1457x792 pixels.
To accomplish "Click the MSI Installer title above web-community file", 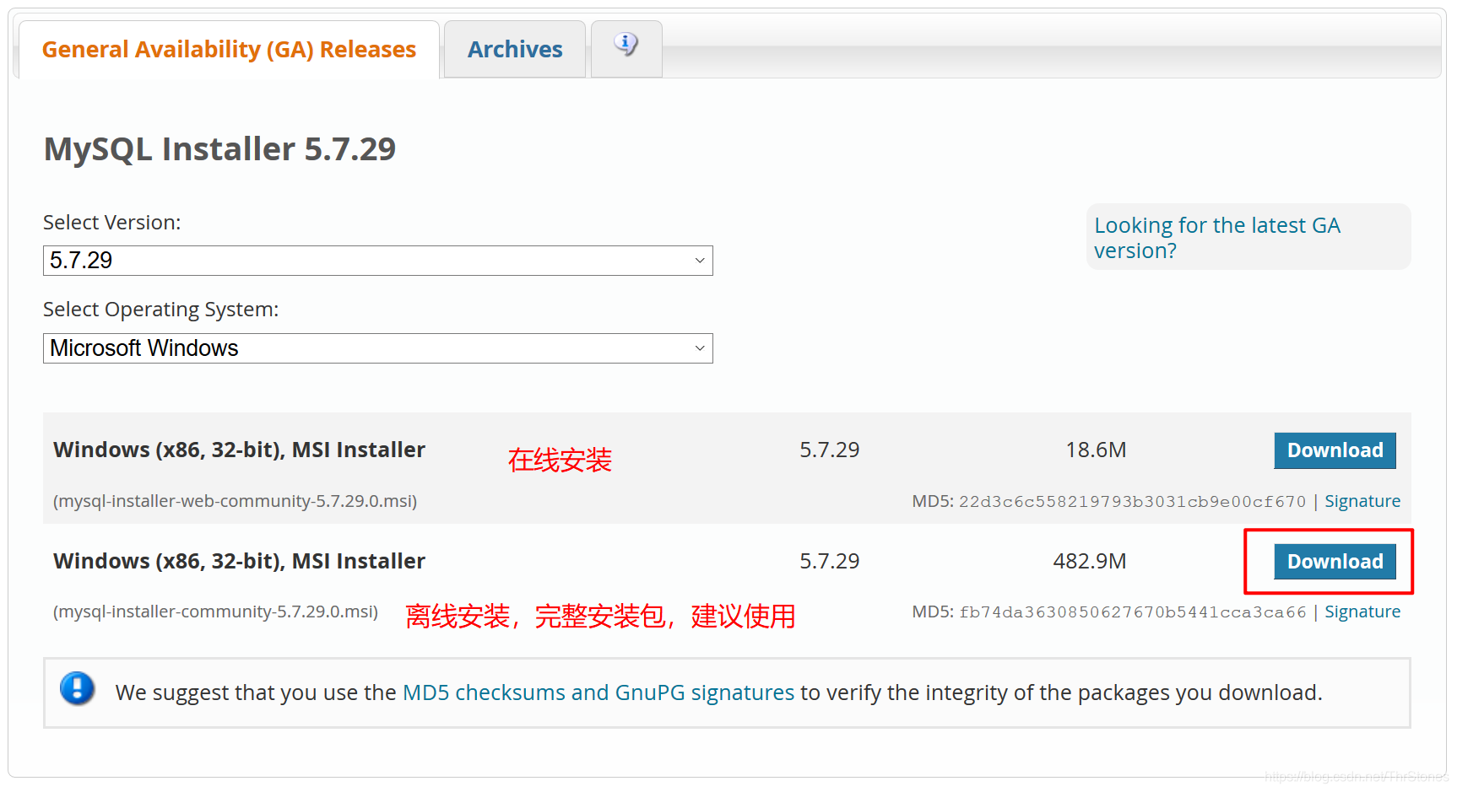I will (x=239, y=450).
